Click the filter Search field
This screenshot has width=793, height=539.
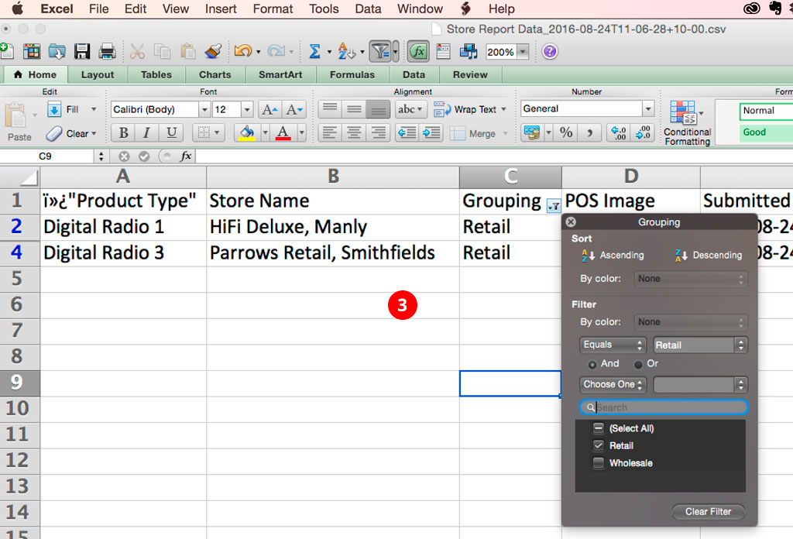[x=666, y=407]
